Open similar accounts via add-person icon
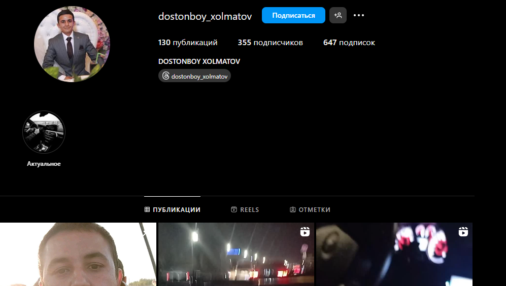Image resolution: width=506 pixels, height=286 pixels. tap(338, 15)
